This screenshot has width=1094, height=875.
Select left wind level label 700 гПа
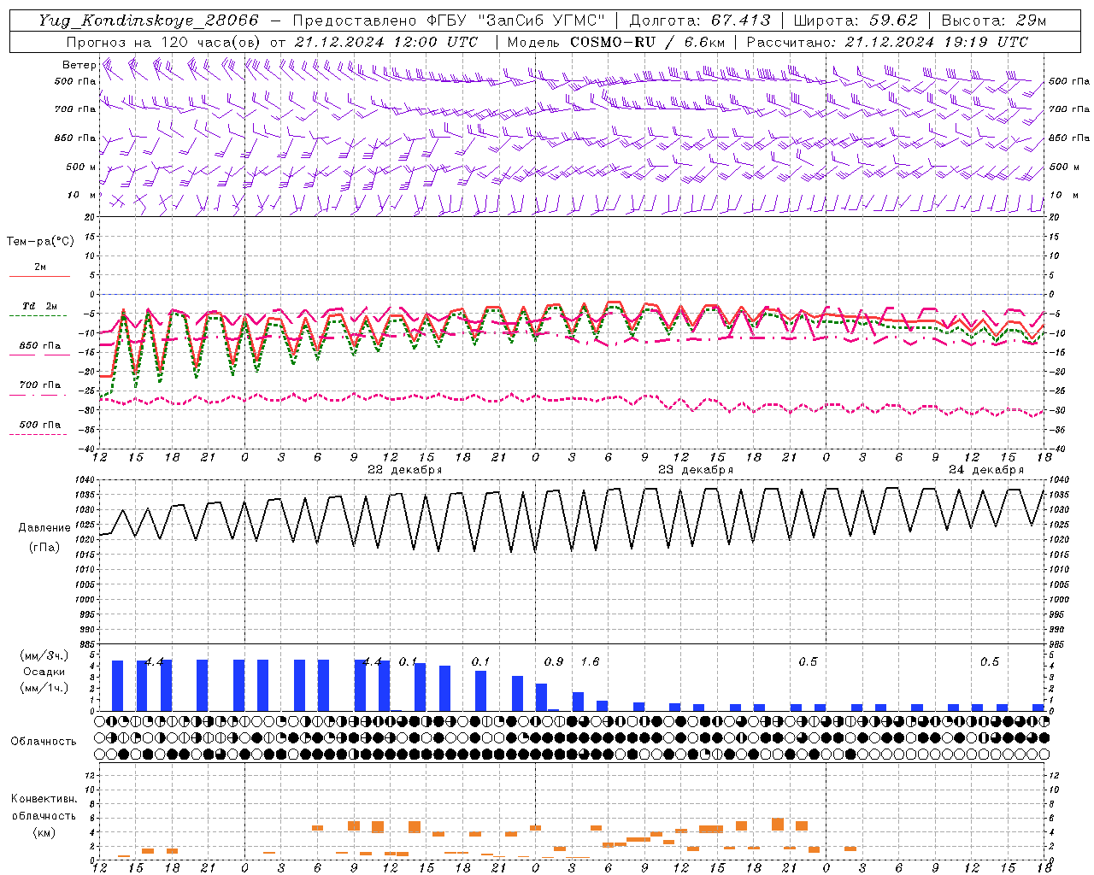(75, 109)
